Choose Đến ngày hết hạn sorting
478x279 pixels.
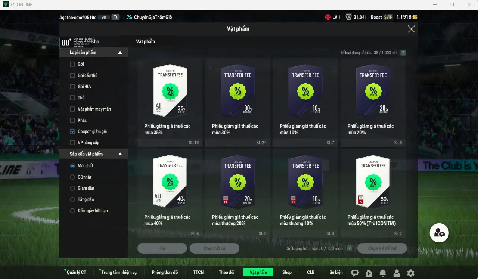72,211
